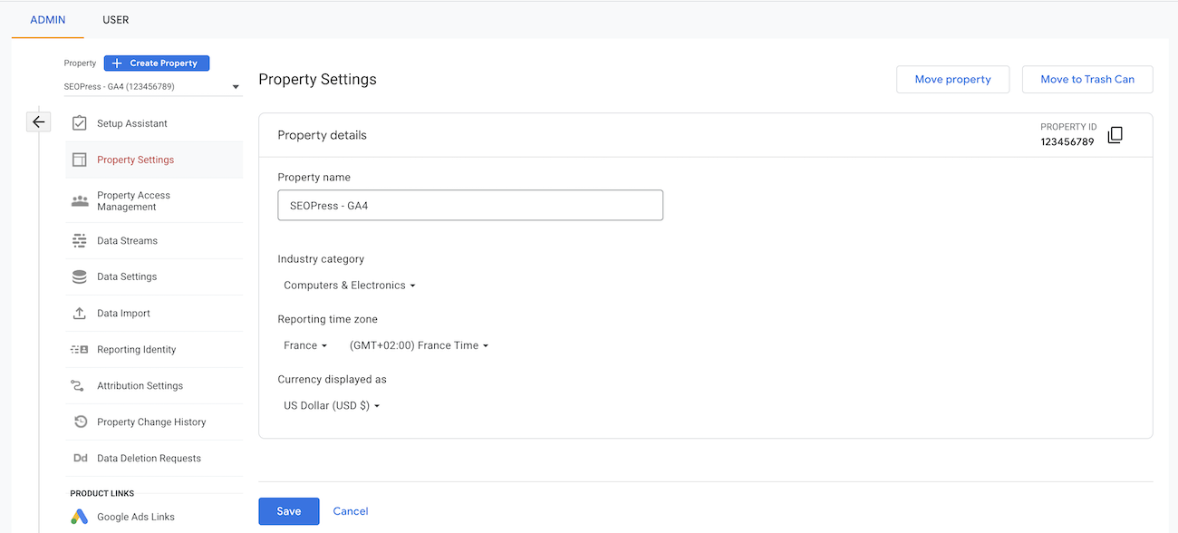
Task: Click the Google Ads logo icon
Action: tap(80, 517)
